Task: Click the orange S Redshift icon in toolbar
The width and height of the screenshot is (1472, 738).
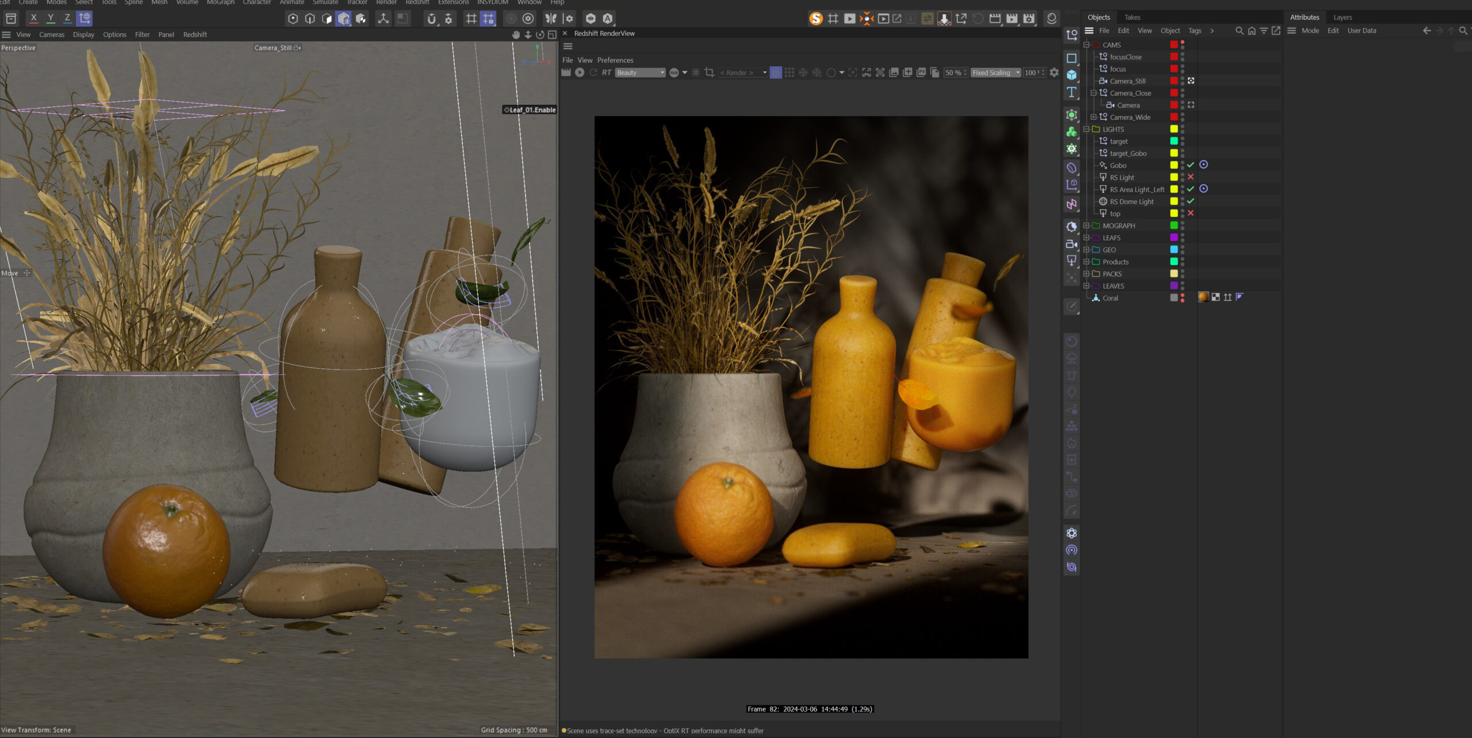Action: click(x=815, y=18)
